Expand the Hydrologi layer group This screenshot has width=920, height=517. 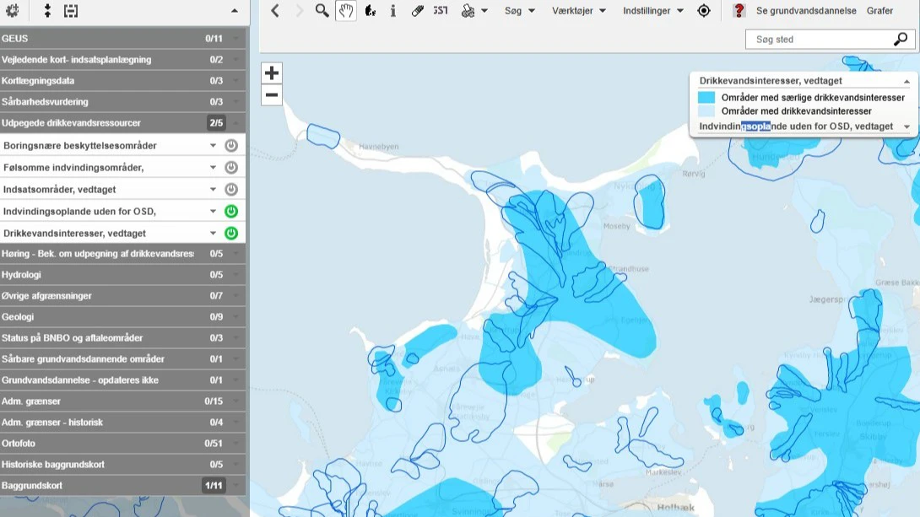tap(235, 275)
